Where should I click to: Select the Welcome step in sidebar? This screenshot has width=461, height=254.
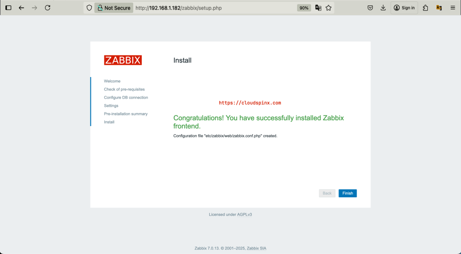[x=112, y=81]
